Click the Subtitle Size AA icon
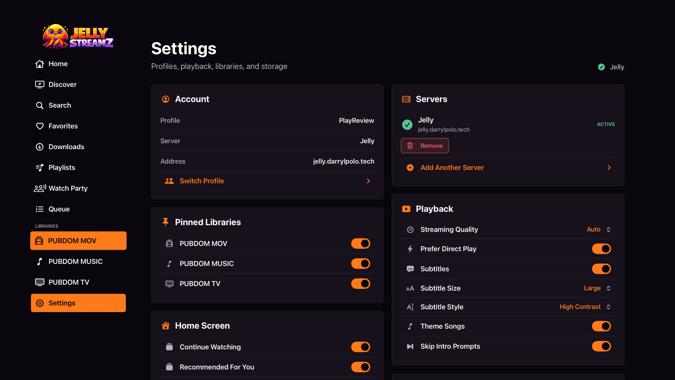Screen dimensions: 675x380 point(410,289)
